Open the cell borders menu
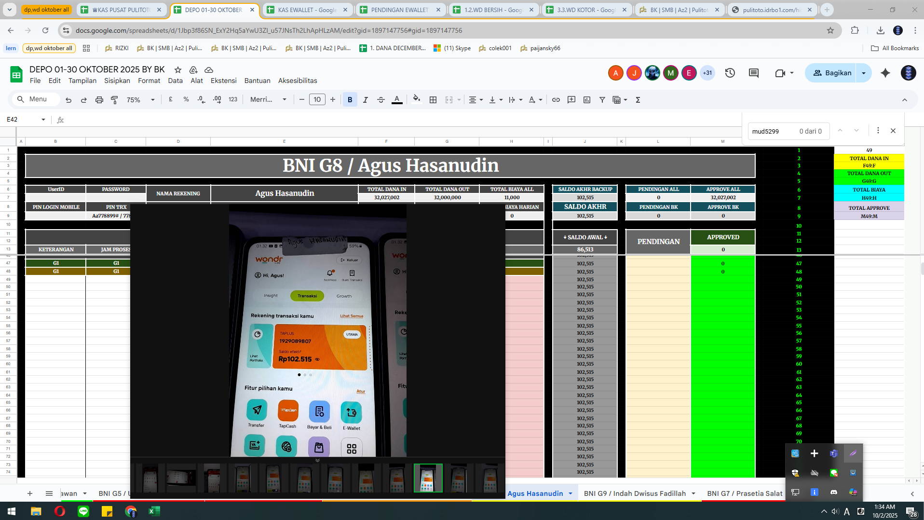This screenshot has height=520, width=924. [433, 100]
